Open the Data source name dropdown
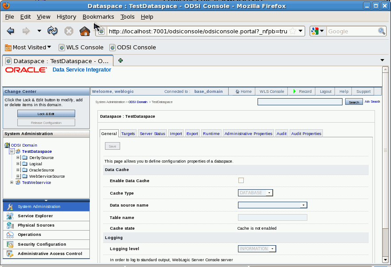 coord(273,205)
